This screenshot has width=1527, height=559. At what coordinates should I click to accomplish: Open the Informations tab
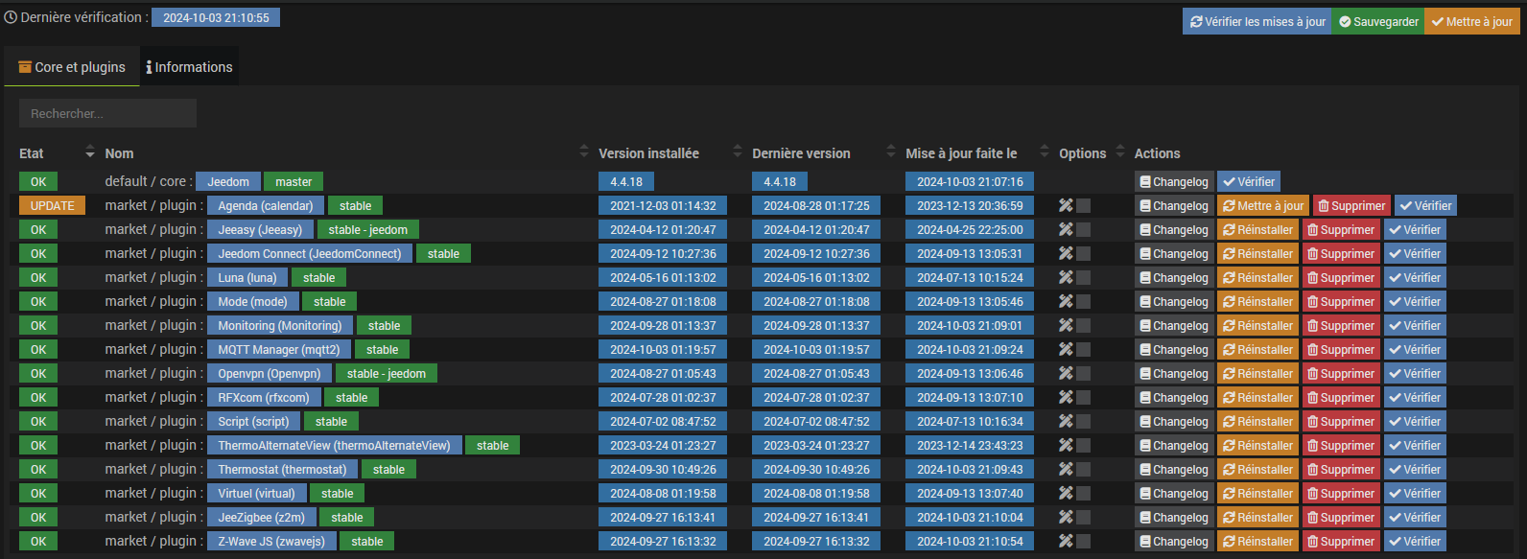coord(189,67)
